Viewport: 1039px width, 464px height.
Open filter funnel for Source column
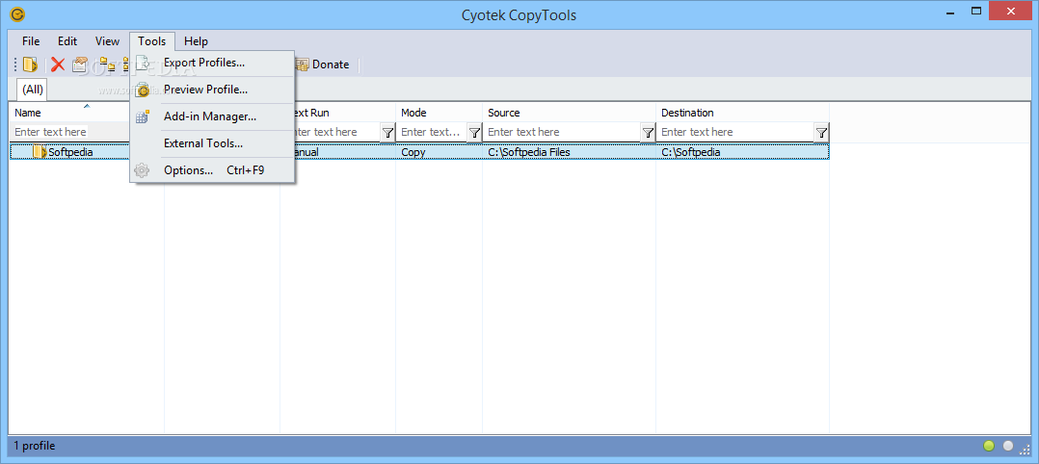pyautogui.click(x=648, y=133)
